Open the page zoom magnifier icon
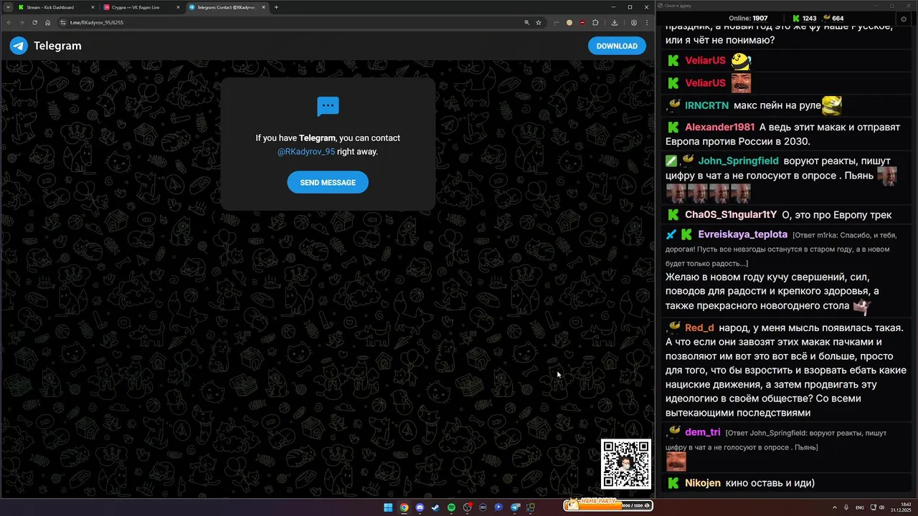 (527, 22)
